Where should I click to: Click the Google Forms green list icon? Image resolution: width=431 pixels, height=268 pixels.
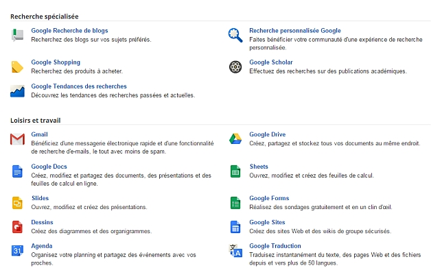(x=235, y=203)
